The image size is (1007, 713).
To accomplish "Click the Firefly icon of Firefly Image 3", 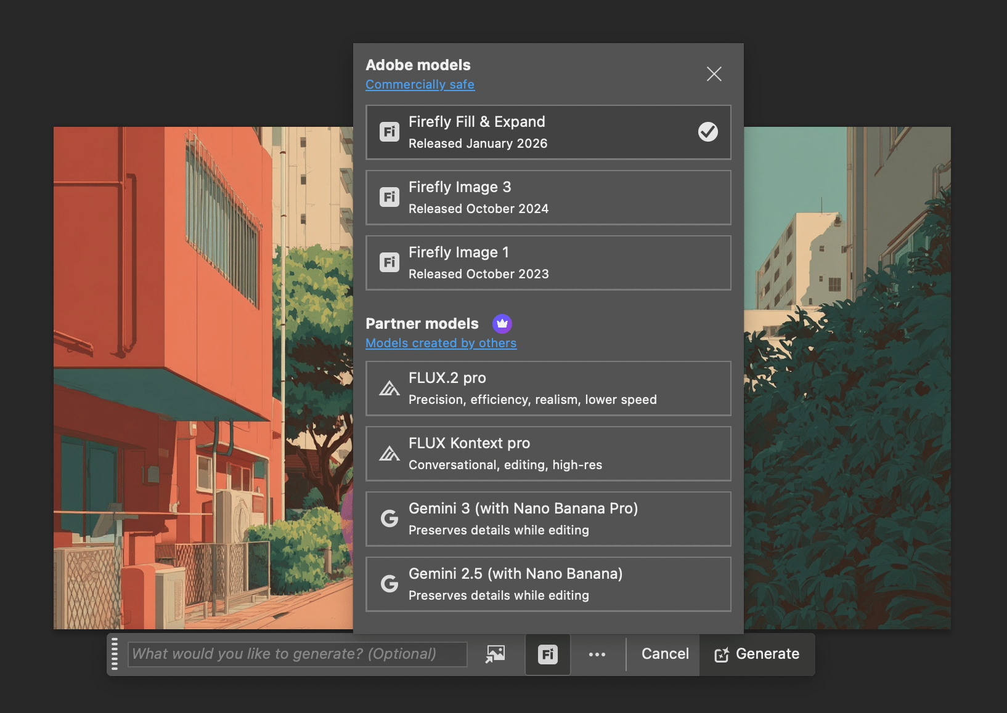I will coord(389,197).
